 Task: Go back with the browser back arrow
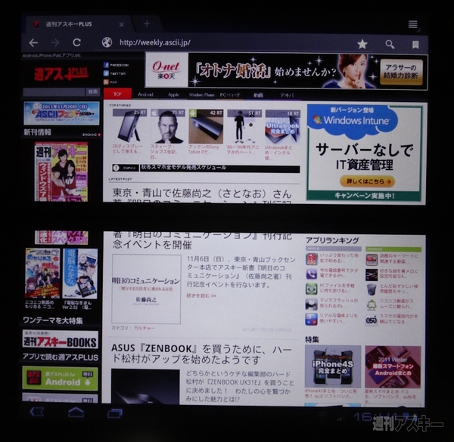33,43
